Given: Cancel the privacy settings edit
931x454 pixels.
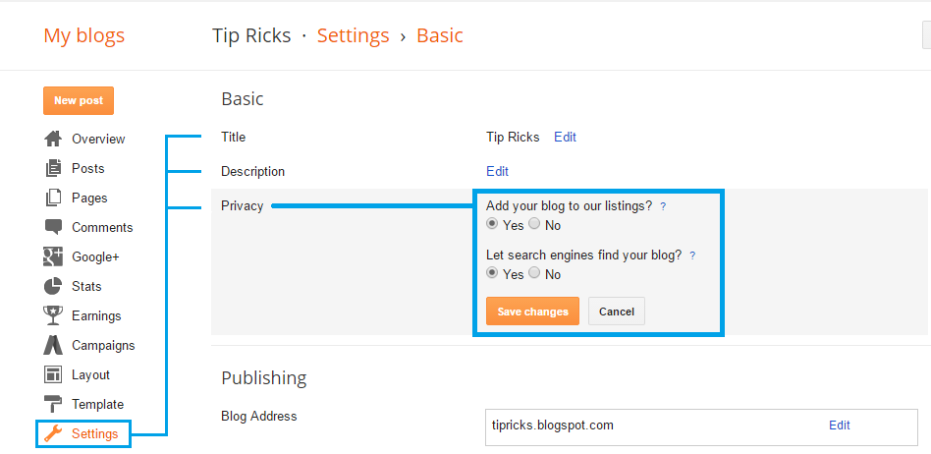Looking at the screenshot, I should tap(617, 312).
